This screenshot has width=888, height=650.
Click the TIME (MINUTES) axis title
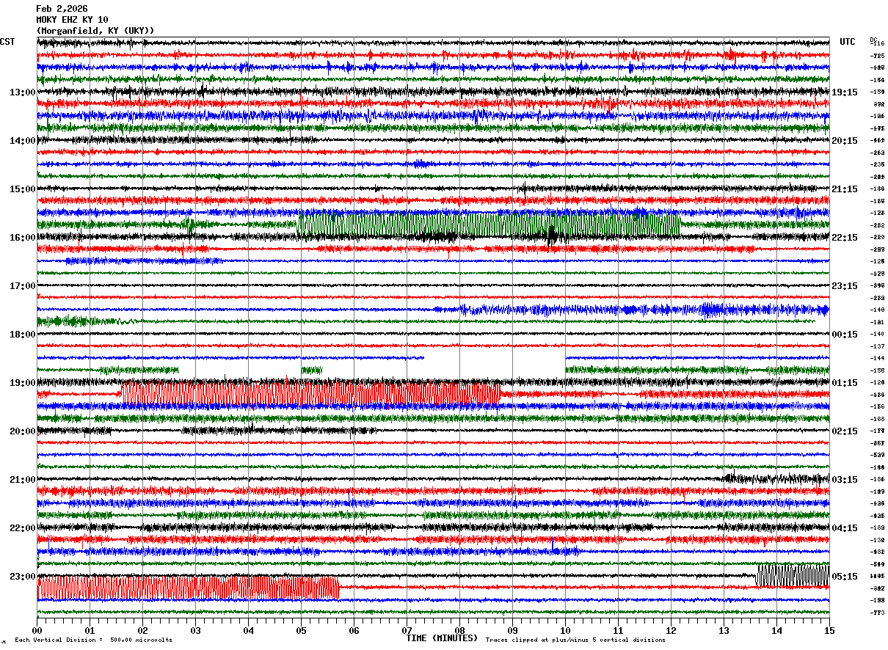pyautogui.click(x=442, y=638)
